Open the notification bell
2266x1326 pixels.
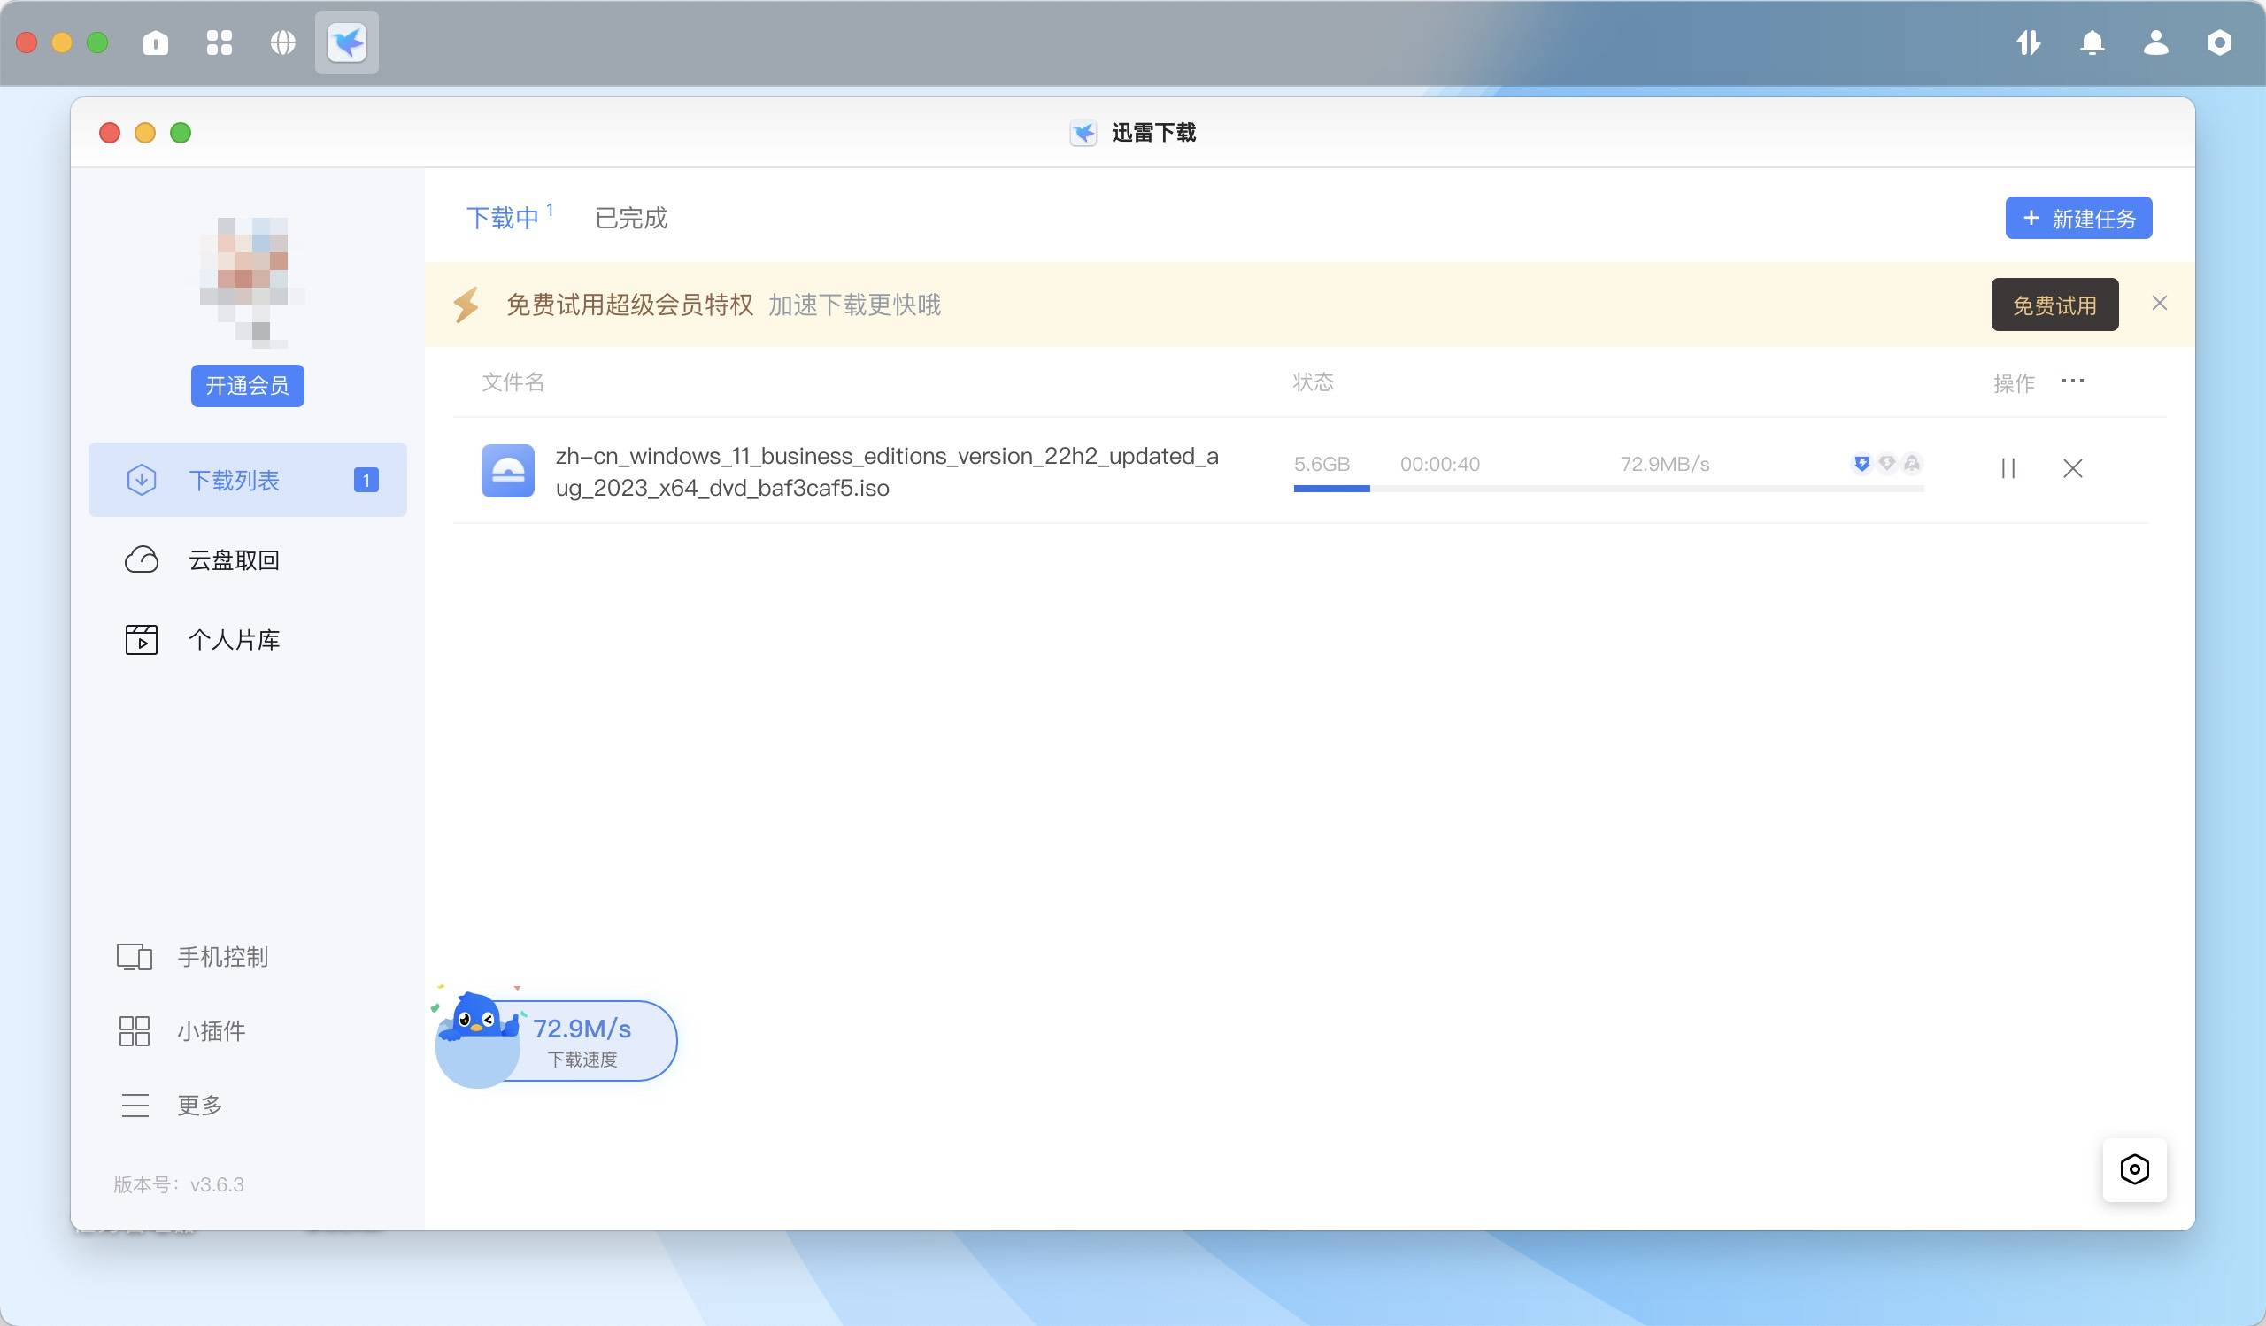pos(2093,42)
